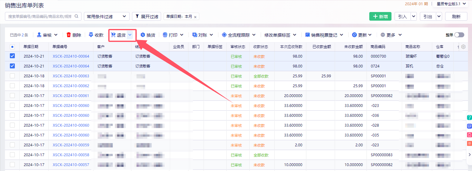Expand the 更新 dropdown chevron
Screen dimensions: 472x171
(x=370, y=35)
